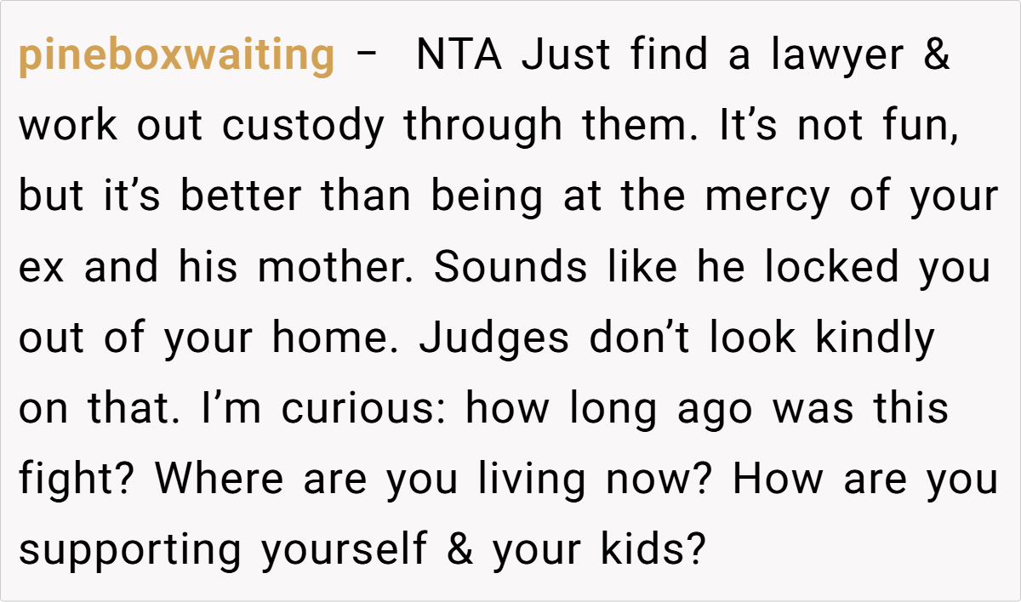Open the pineboxwaiting username link

[176, 56]
